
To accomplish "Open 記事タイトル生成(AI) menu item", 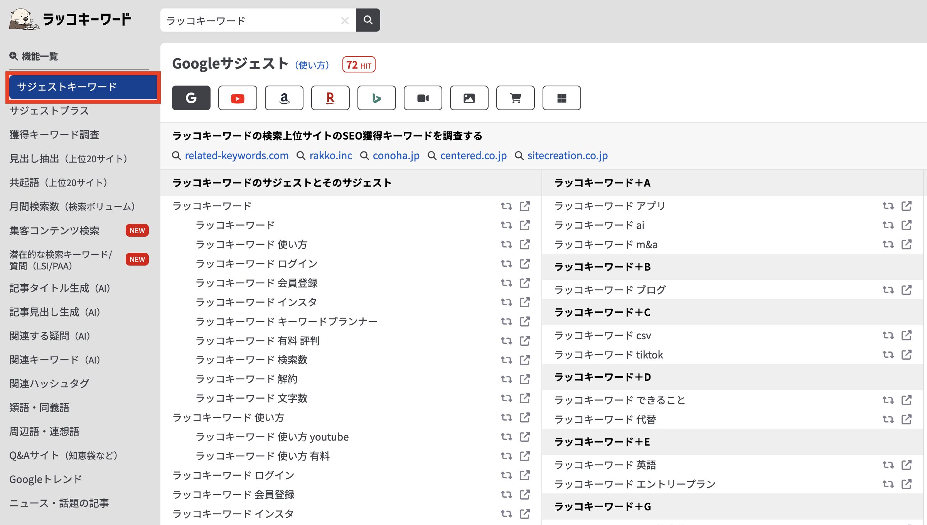I will point(60,288).
